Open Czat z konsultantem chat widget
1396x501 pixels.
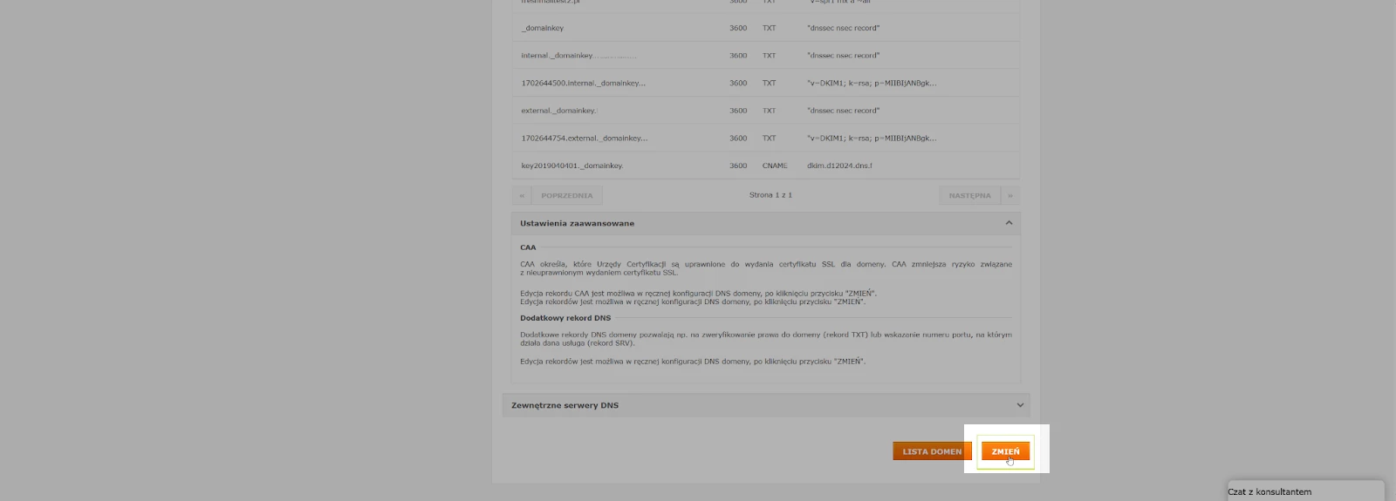[1269, 491]
